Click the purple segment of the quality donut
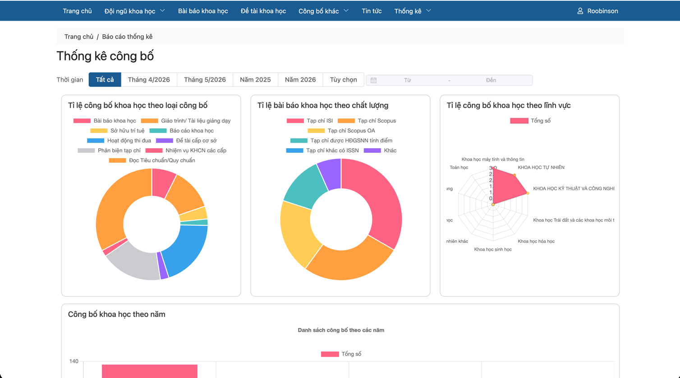The width and height of the screenshot is (680, 378). pos(330,173)
